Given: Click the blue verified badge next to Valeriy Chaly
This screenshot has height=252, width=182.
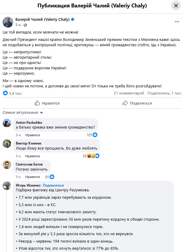Looking at the screenshot, I should click(x=73, y=20).
